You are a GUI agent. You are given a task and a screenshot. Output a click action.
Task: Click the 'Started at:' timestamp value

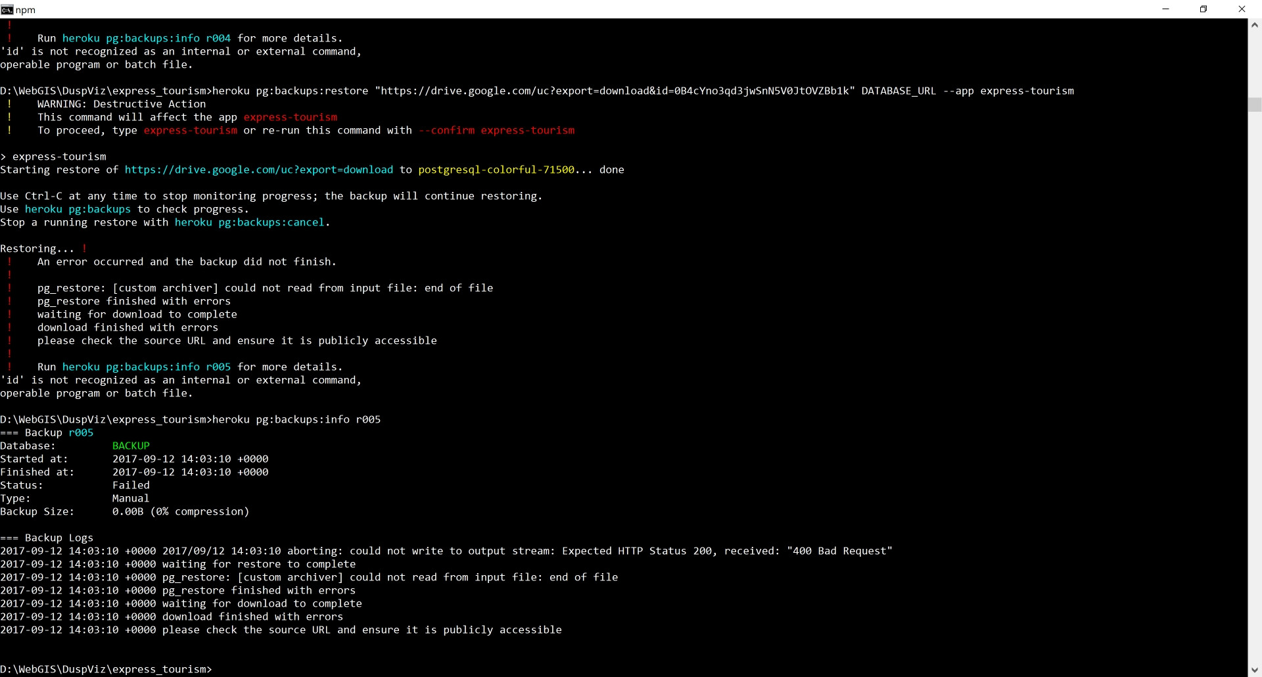coord(191,459)
